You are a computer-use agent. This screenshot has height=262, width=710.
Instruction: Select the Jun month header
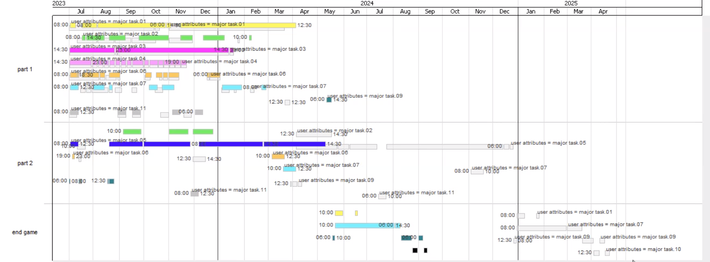pyautogui.click(x=355, y=12)
